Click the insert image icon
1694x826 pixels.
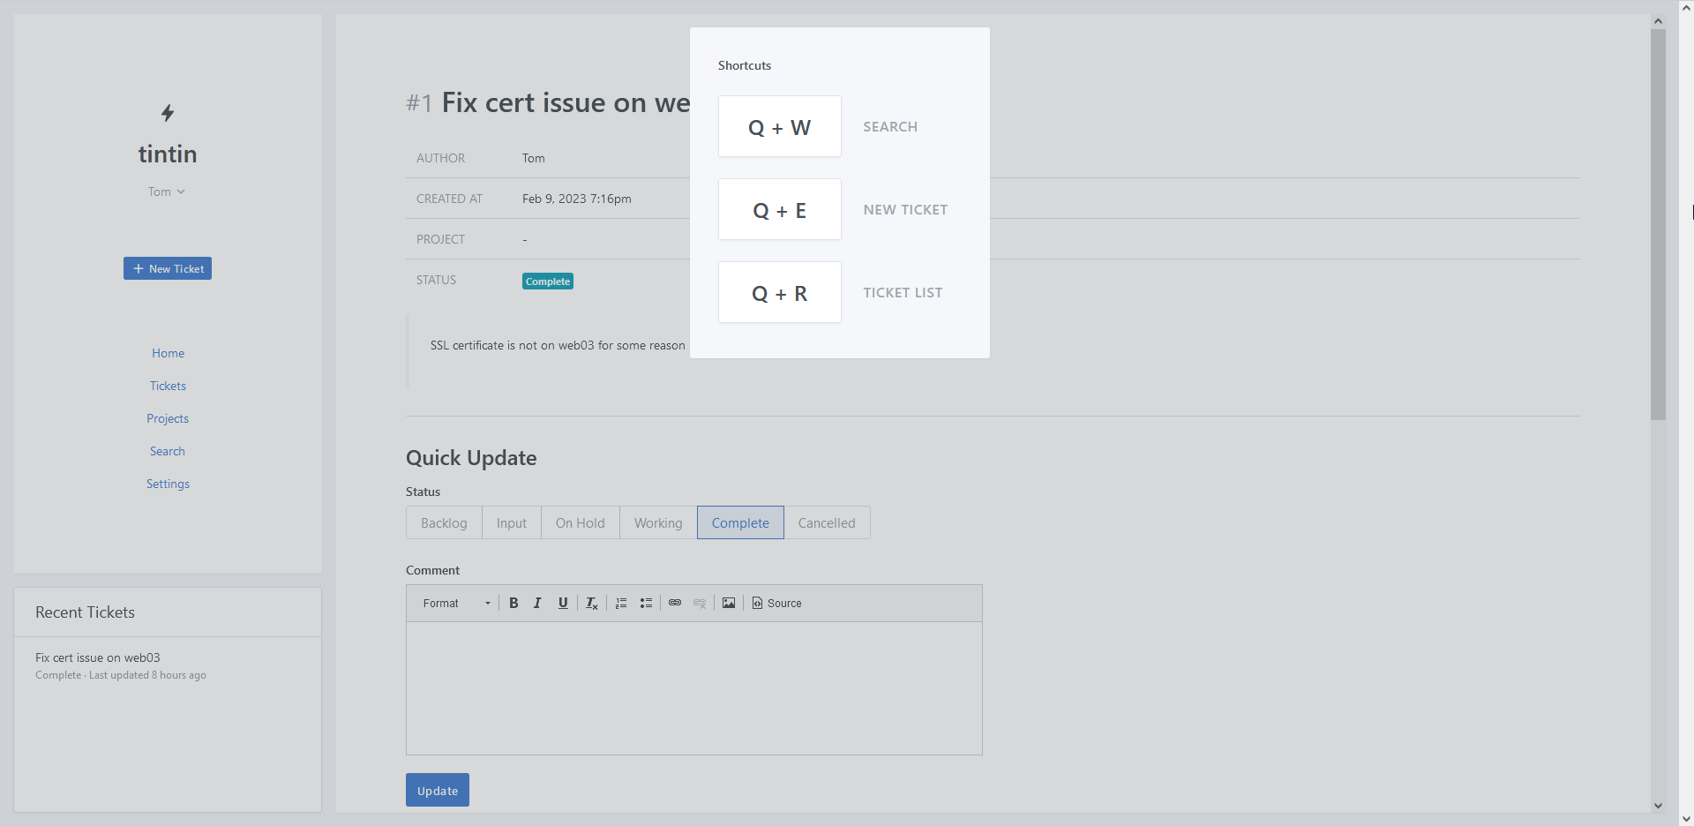(729, 604)
